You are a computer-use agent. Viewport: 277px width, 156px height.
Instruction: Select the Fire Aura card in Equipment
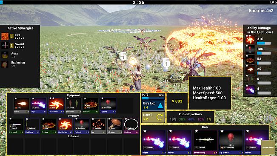(x=91, y=105)
